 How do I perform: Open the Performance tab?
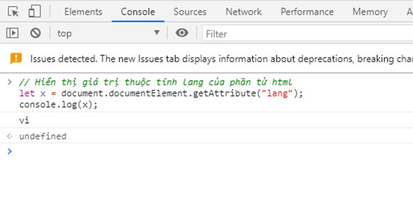click(307, 12)
